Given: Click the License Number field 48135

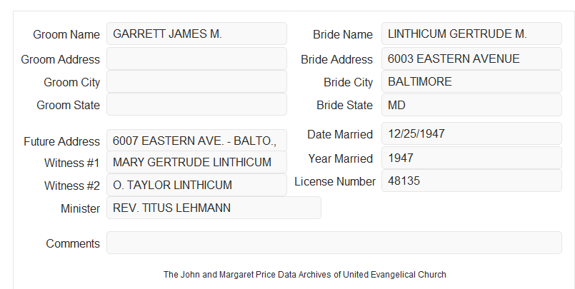Looking at the screenshot, I should (471, 181).
